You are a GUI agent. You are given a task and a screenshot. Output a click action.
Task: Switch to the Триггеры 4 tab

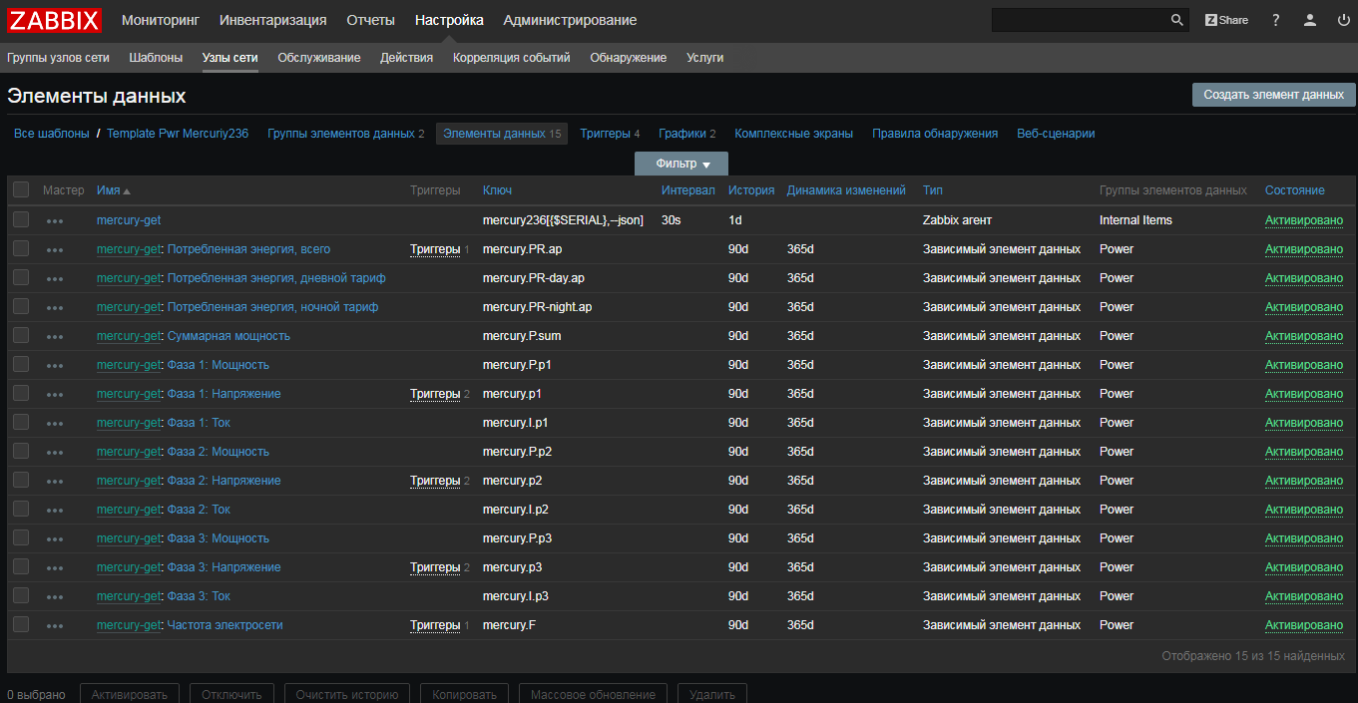[609, 134]
